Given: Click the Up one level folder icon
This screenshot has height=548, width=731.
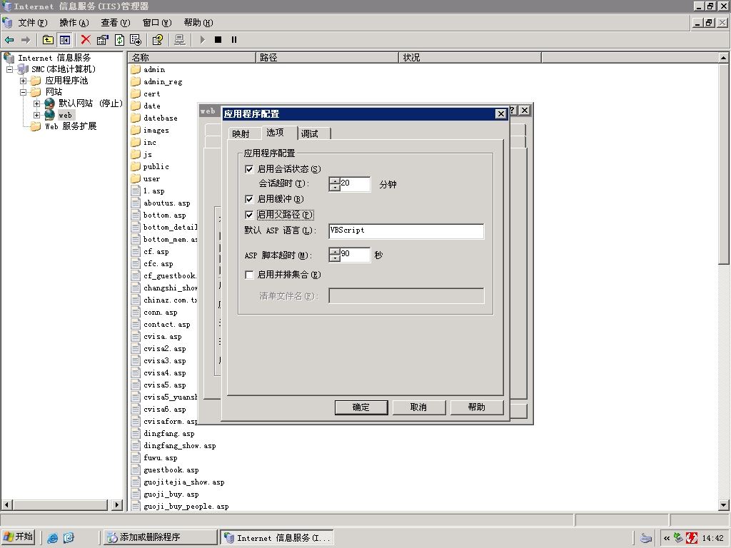Looking at the screenshot, I should click(48, 40).
